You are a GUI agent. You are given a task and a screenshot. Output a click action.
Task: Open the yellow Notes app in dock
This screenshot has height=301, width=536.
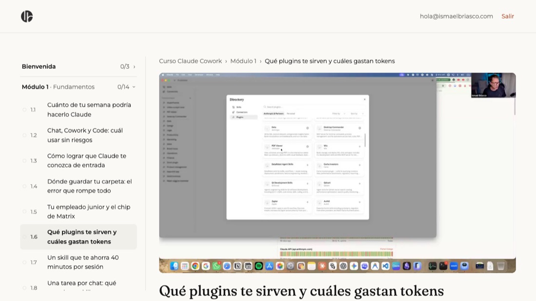311,266
